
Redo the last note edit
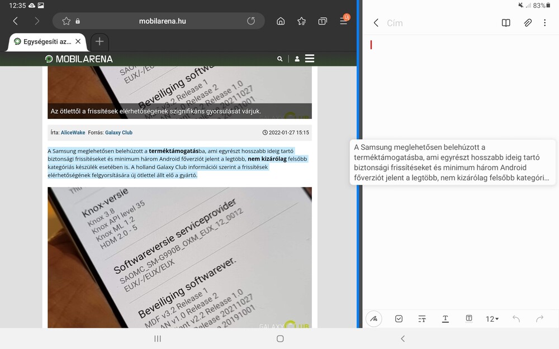pyautogui.click(x=540, y=319)
